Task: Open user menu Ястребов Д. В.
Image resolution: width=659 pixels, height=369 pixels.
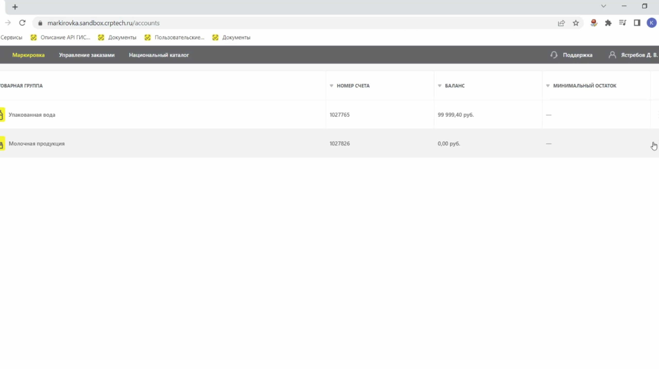Action: click(x=639, y=55)
